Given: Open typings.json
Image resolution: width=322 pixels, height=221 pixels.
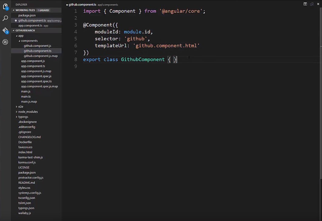Looking at the screenshot, I should (26, 208).
